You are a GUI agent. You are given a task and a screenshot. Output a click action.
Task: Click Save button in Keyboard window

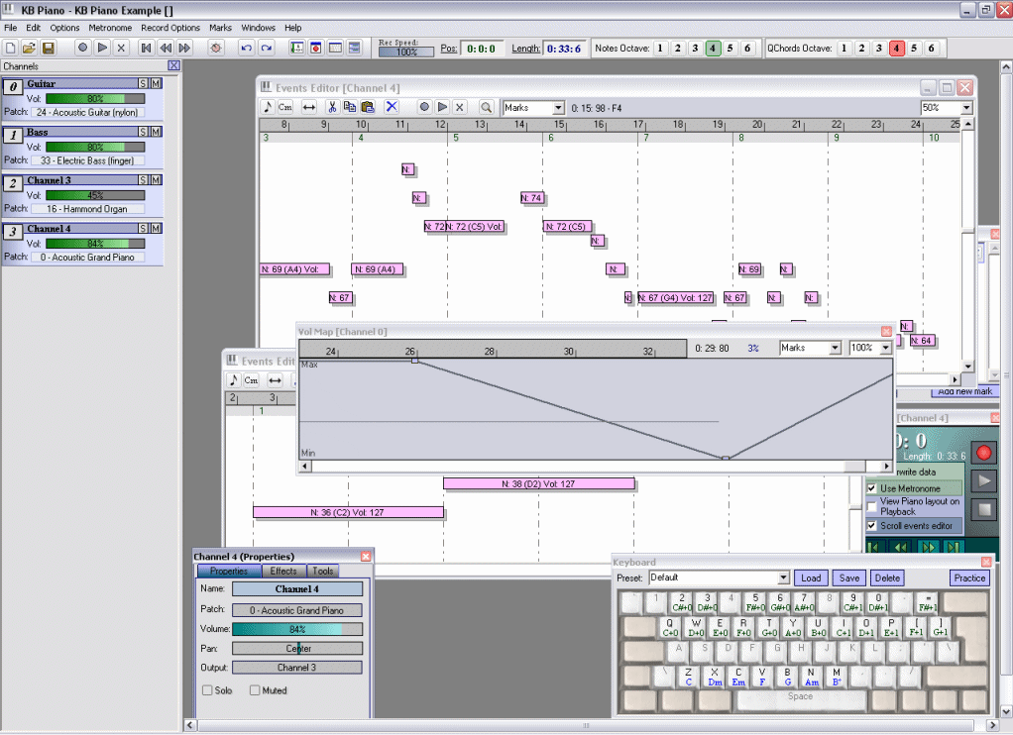click(848, 578)
